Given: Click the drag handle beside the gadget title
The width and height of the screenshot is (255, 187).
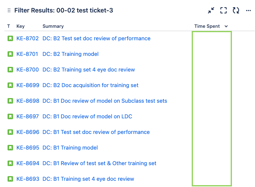Looking at the screenshot, I should (9, 10).
